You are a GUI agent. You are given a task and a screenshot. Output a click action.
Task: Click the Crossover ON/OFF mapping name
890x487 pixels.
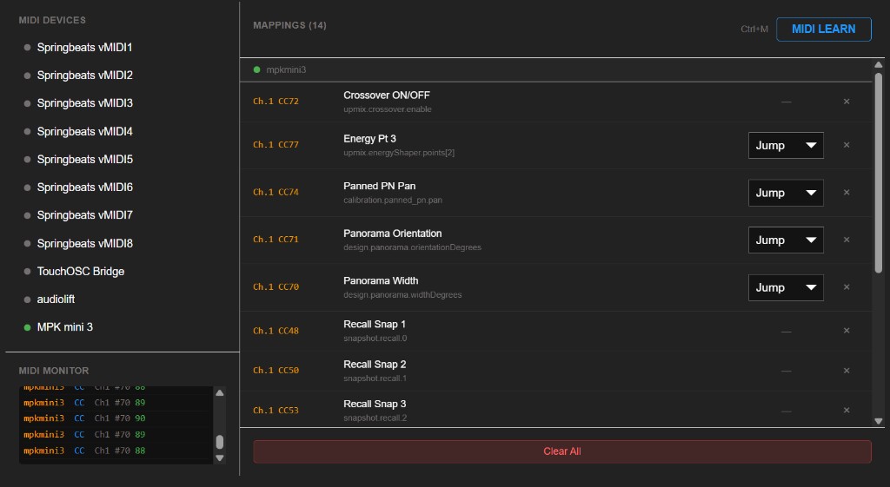point(387,95)
